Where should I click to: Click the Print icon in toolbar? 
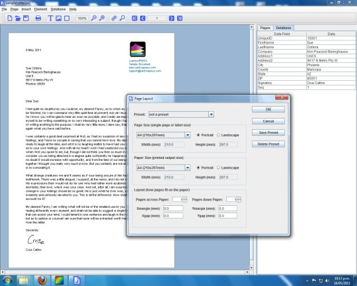(38, 19)
